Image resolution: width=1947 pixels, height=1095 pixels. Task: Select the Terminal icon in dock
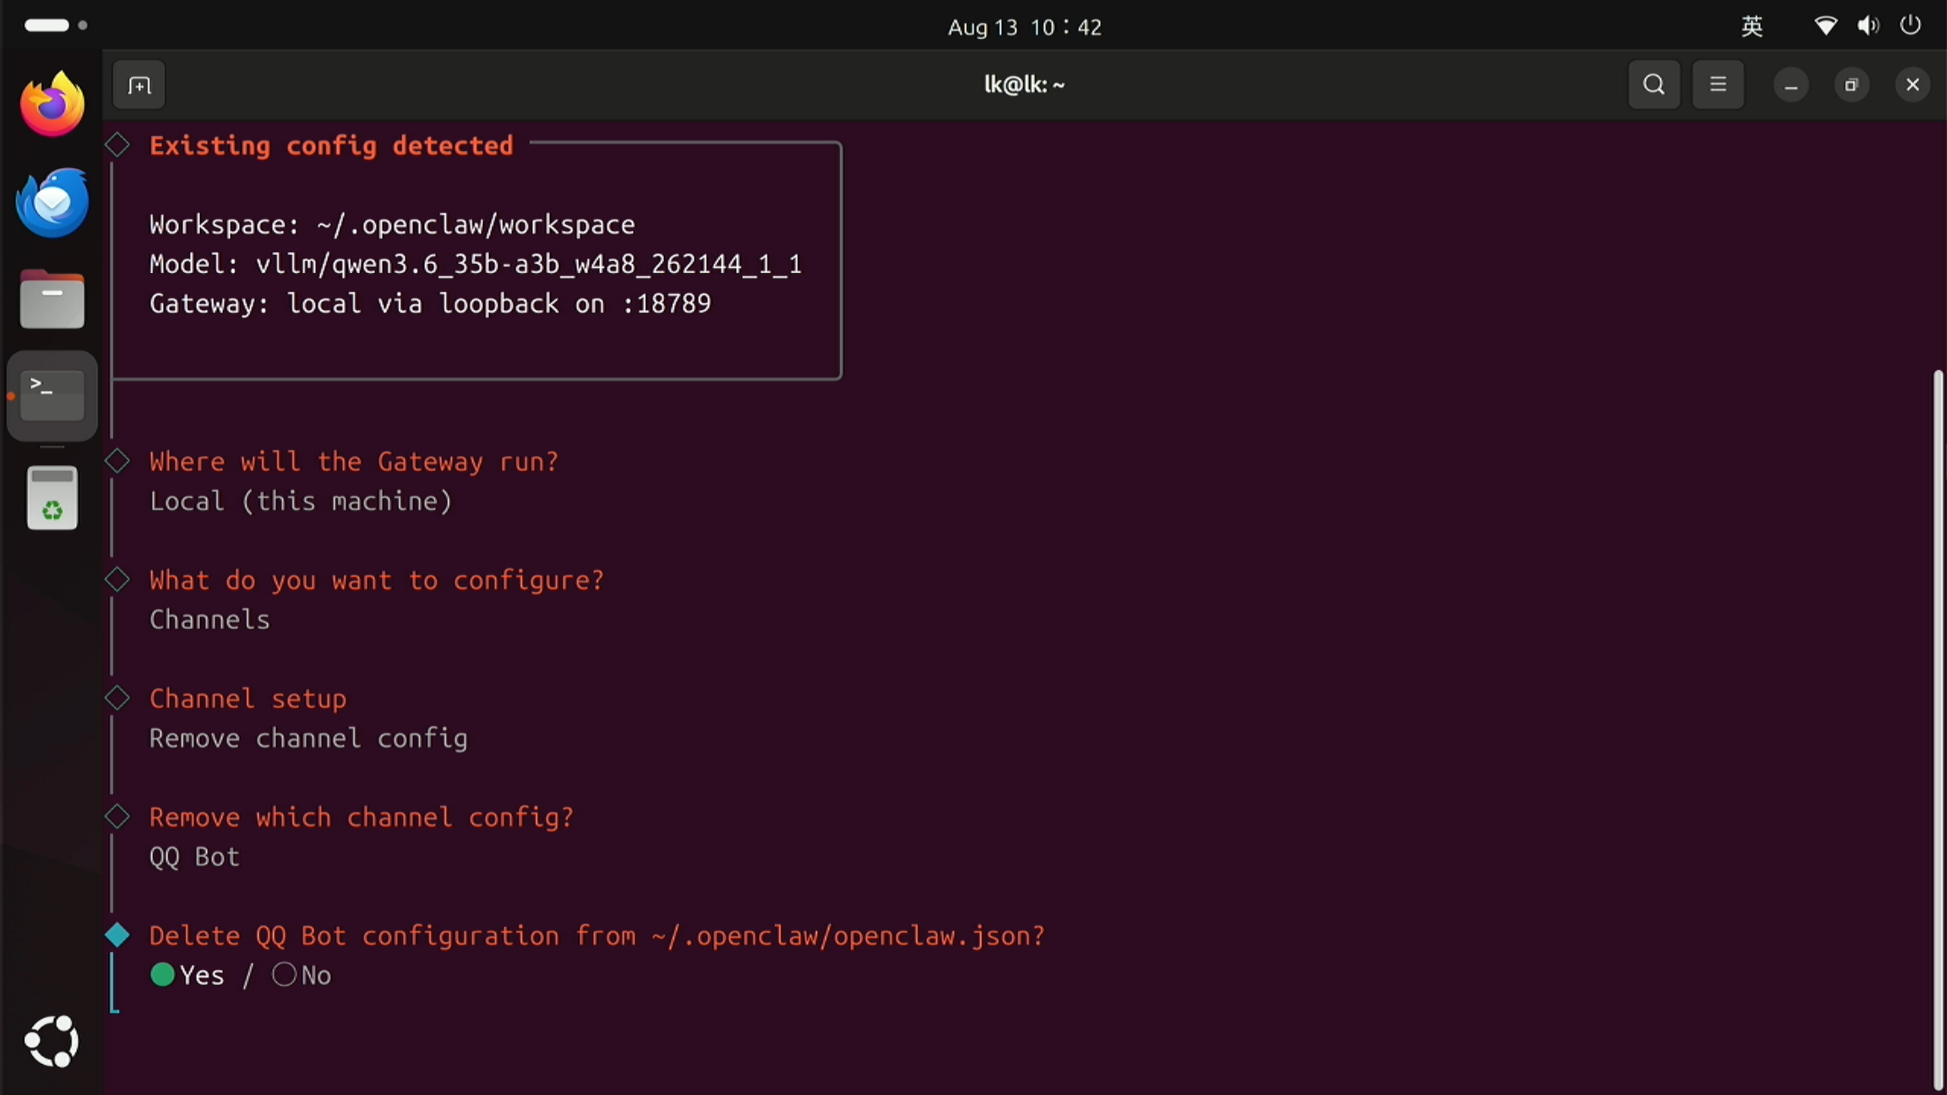(x=52, y=395)
